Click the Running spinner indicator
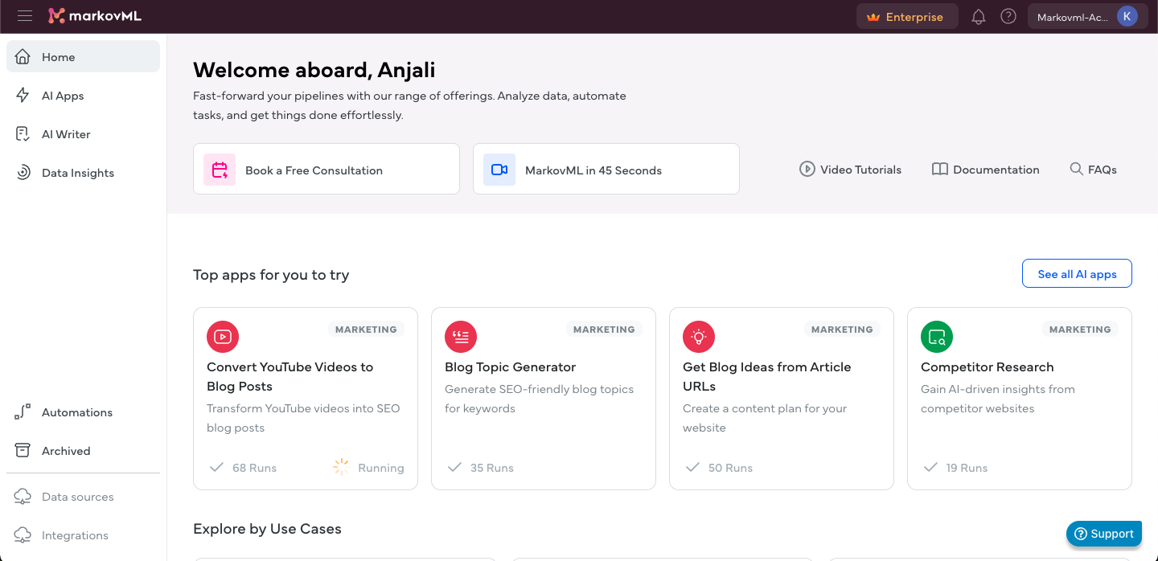Image resolution: width=1158 pixels, height=561 pixels. 342,468
